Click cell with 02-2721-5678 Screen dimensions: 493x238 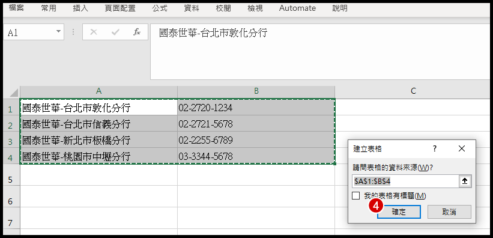tap(256, 124)
